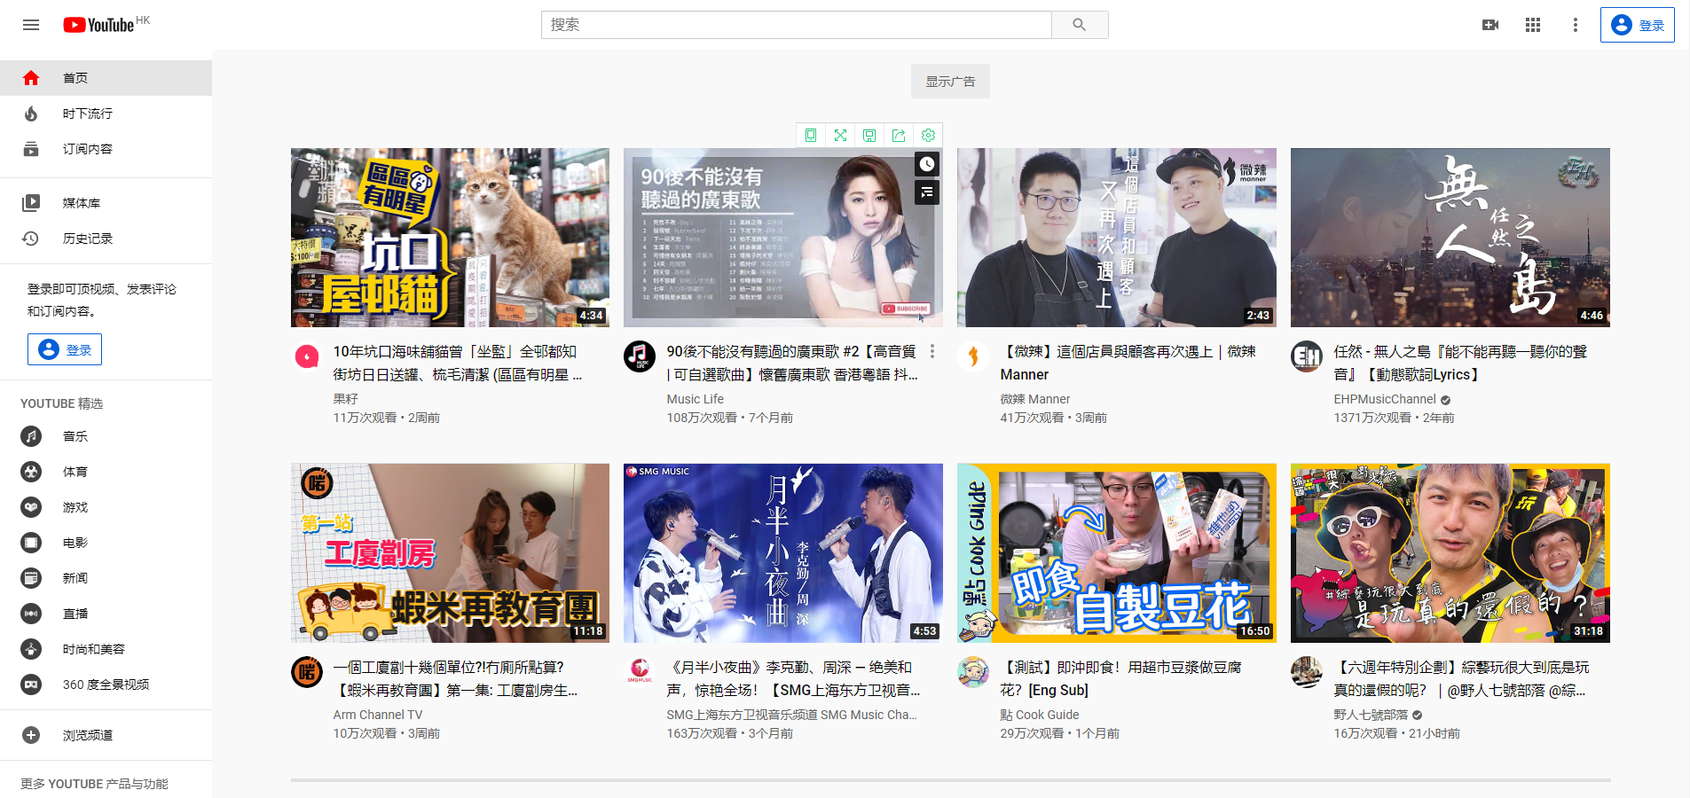The image size is (1690, 798).
Task: Open the three-dot menu on Music Life video
Action: tap(932, 351)
